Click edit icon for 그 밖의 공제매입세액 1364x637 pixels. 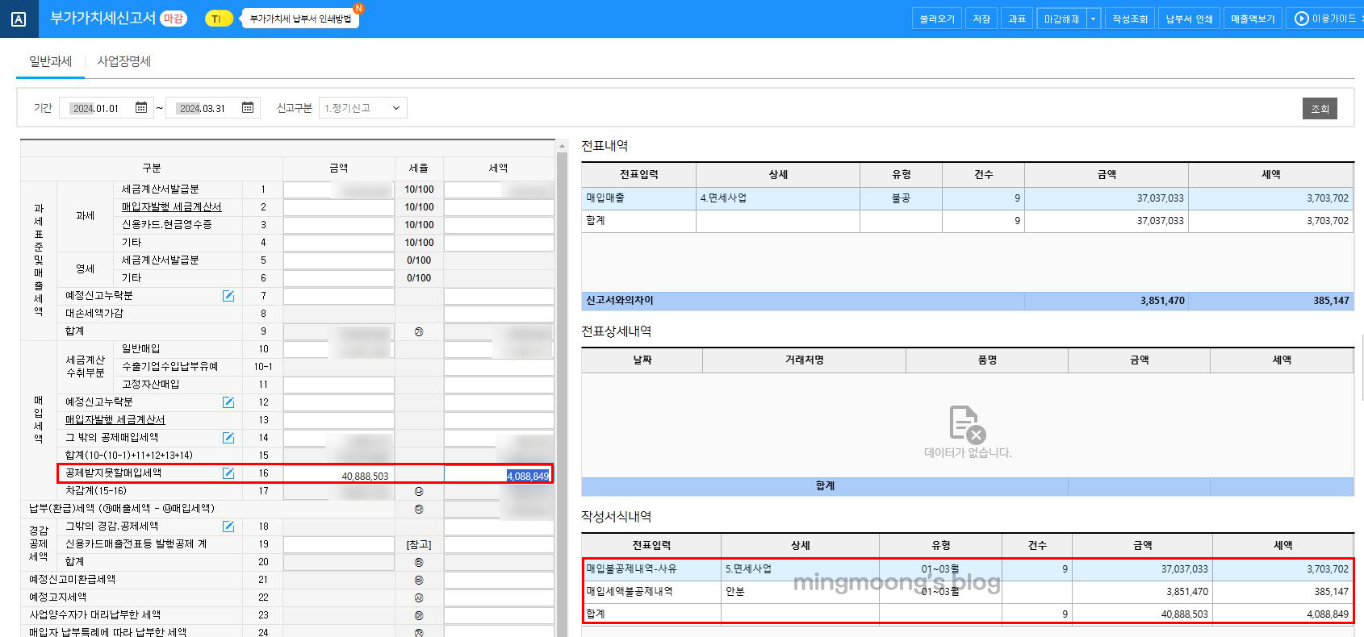coord(228,438)
